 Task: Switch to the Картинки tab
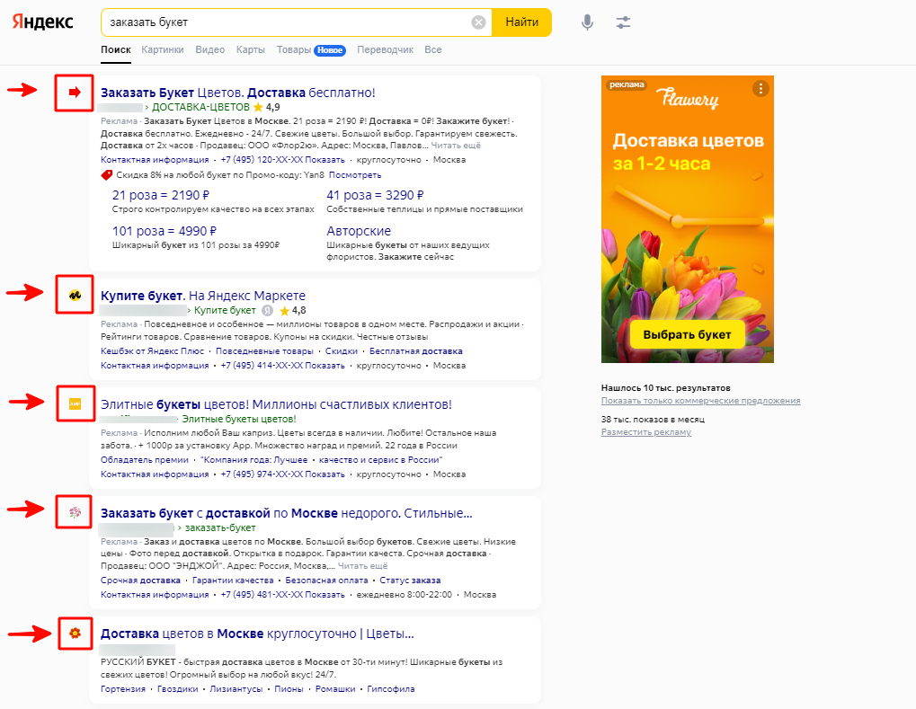click(x=163, y=50)
